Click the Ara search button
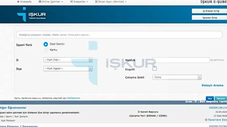This screenshot has height=127, width=227. [210, 99]
